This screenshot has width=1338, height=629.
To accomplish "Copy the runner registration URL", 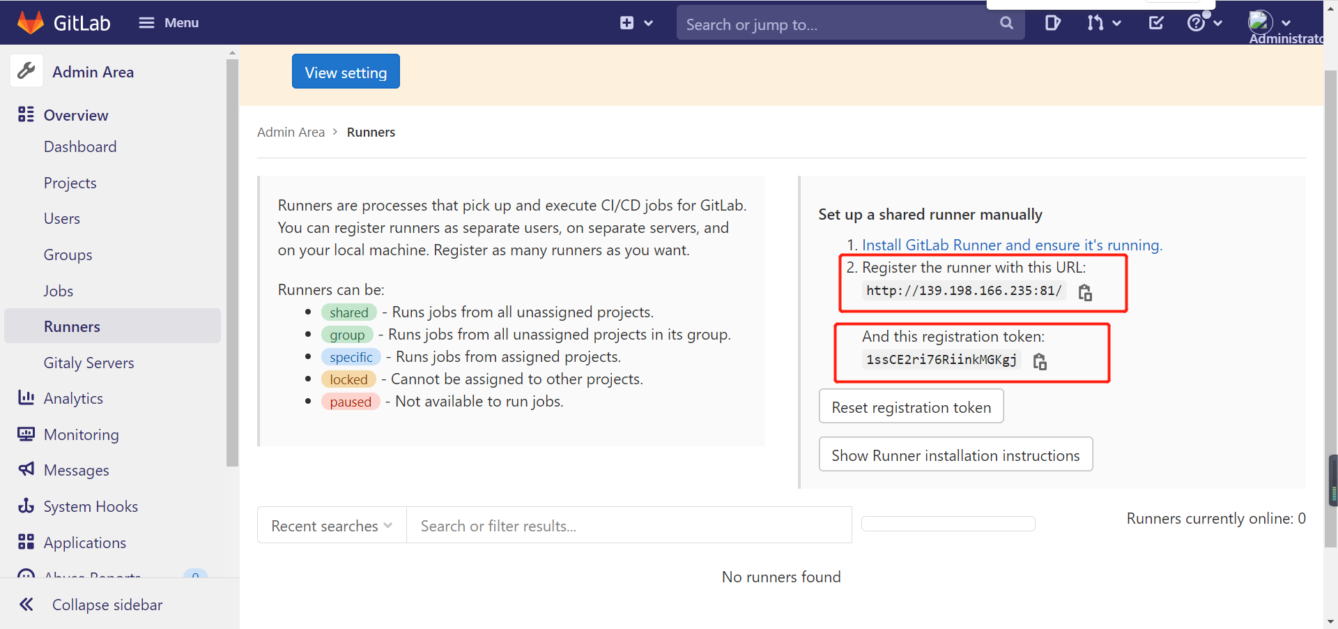I will (x=1085, y=292).
